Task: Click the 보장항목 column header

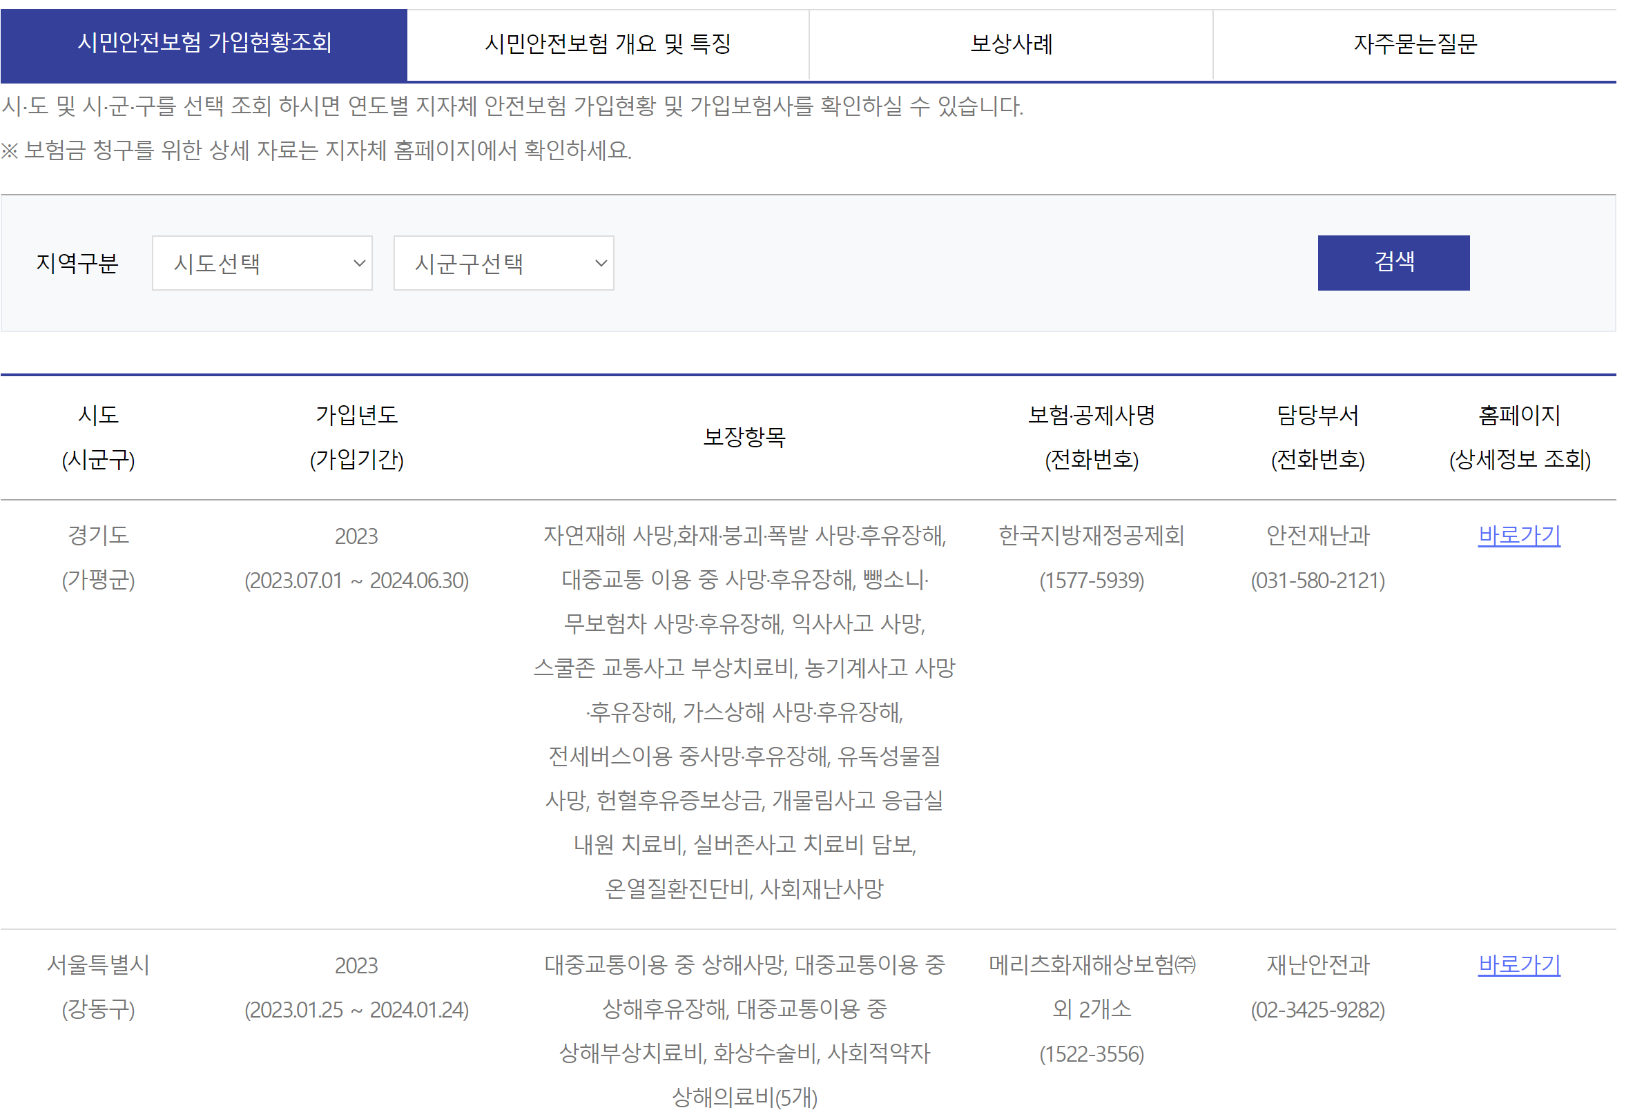Action: pyautogui.click(x=744, y=438)
